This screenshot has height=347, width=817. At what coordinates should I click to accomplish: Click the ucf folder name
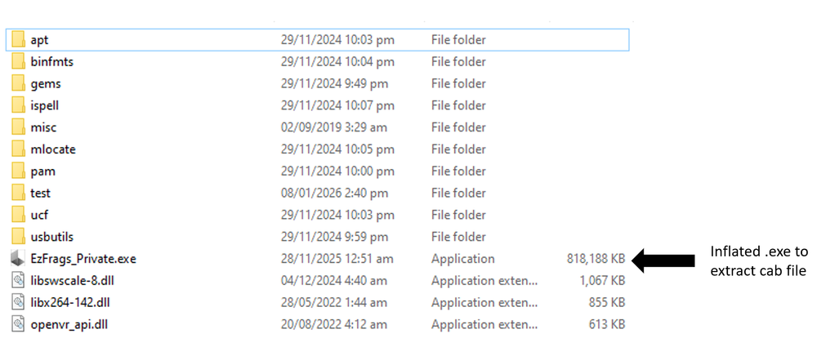41,215
